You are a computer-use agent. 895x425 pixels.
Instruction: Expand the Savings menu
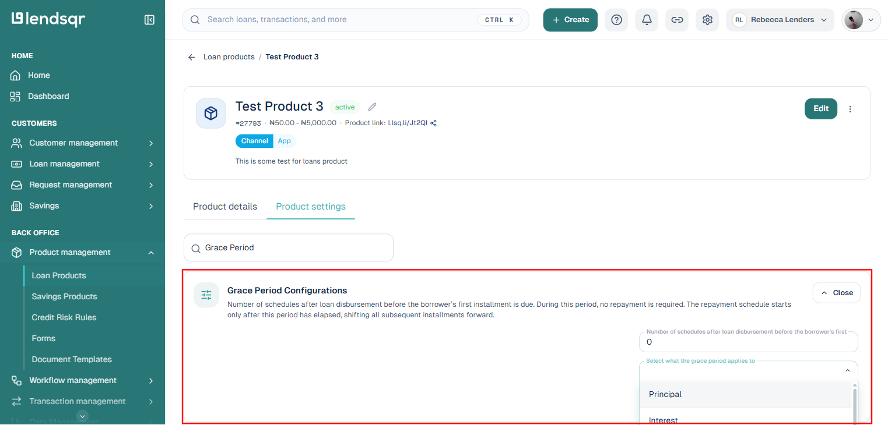pyautogui.click(x=83, y=206)
